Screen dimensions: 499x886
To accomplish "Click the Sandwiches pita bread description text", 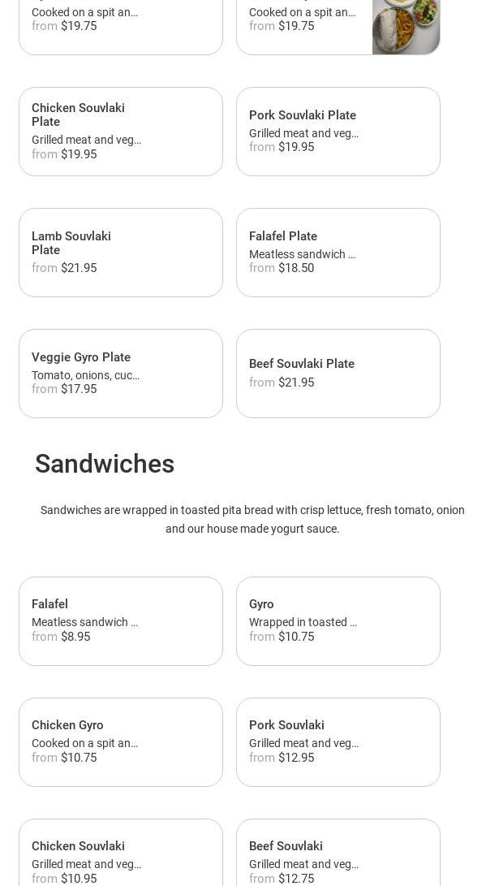I will tap(252, 519).
